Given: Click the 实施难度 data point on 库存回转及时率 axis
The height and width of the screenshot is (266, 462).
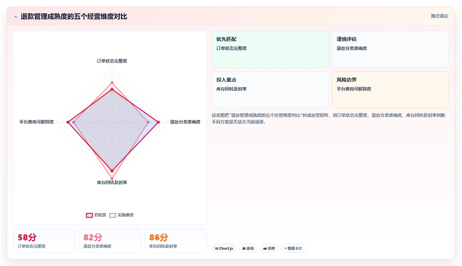Looking at the screenshot, I should pos(112,178).
